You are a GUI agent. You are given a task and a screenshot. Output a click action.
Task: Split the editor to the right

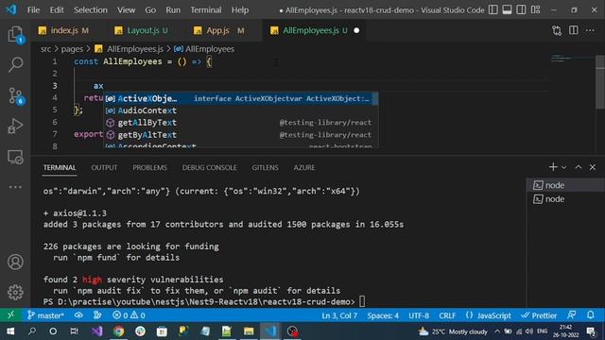tap(574, 30)
